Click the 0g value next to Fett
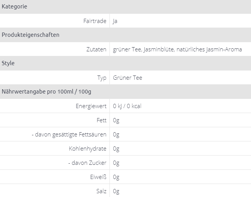The width and height of the screenshot is (251, 197). 116,120
